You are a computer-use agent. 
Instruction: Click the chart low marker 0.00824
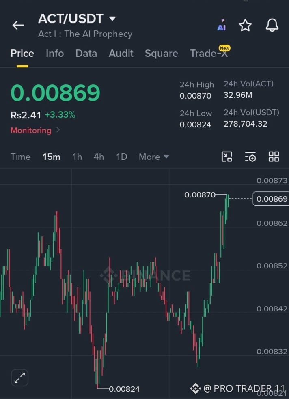124,389
